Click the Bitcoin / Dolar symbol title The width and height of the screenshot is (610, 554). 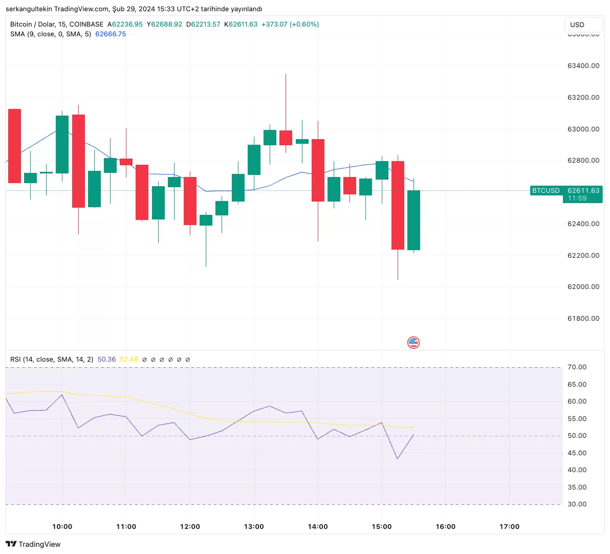click(31, 24)
